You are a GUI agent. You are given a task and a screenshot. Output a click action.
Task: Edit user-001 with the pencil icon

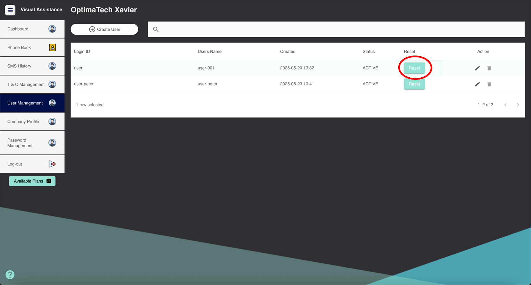(x=477, y=68)
